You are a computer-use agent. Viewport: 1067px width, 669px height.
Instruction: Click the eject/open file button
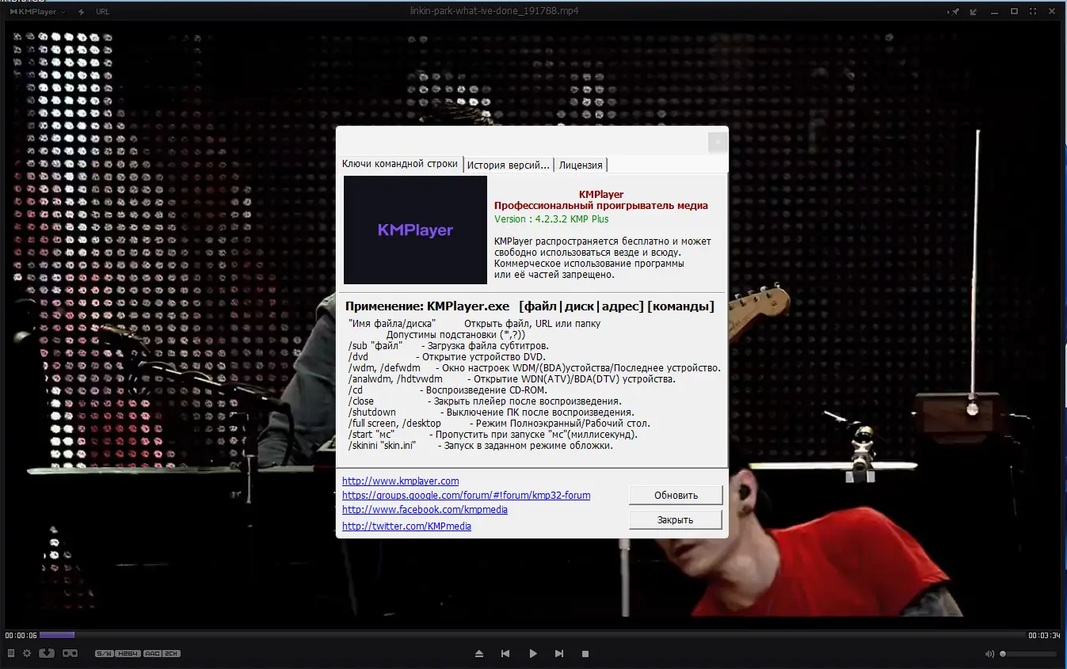[x=479, y=654]
